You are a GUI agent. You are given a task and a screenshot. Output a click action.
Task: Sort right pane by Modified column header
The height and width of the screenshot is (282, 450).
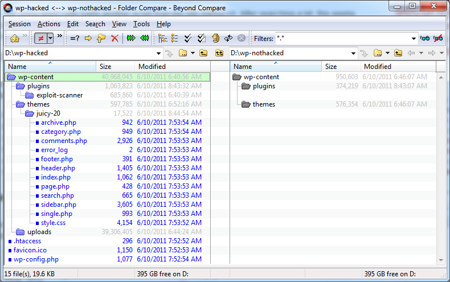(398, 67)
